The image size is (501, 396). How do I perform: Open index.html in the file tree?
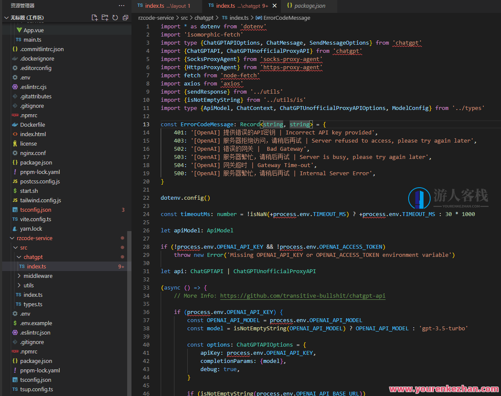pyautogui.click(x=33, y=134)
